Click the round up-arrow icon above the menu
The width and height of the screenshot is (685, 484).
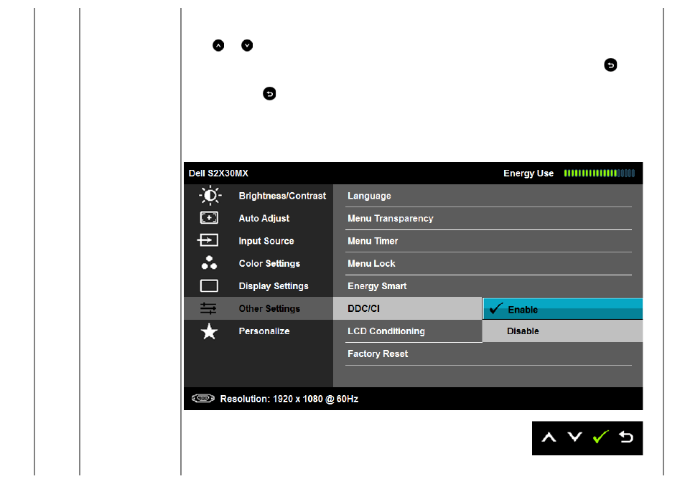(x=218, y=45)
